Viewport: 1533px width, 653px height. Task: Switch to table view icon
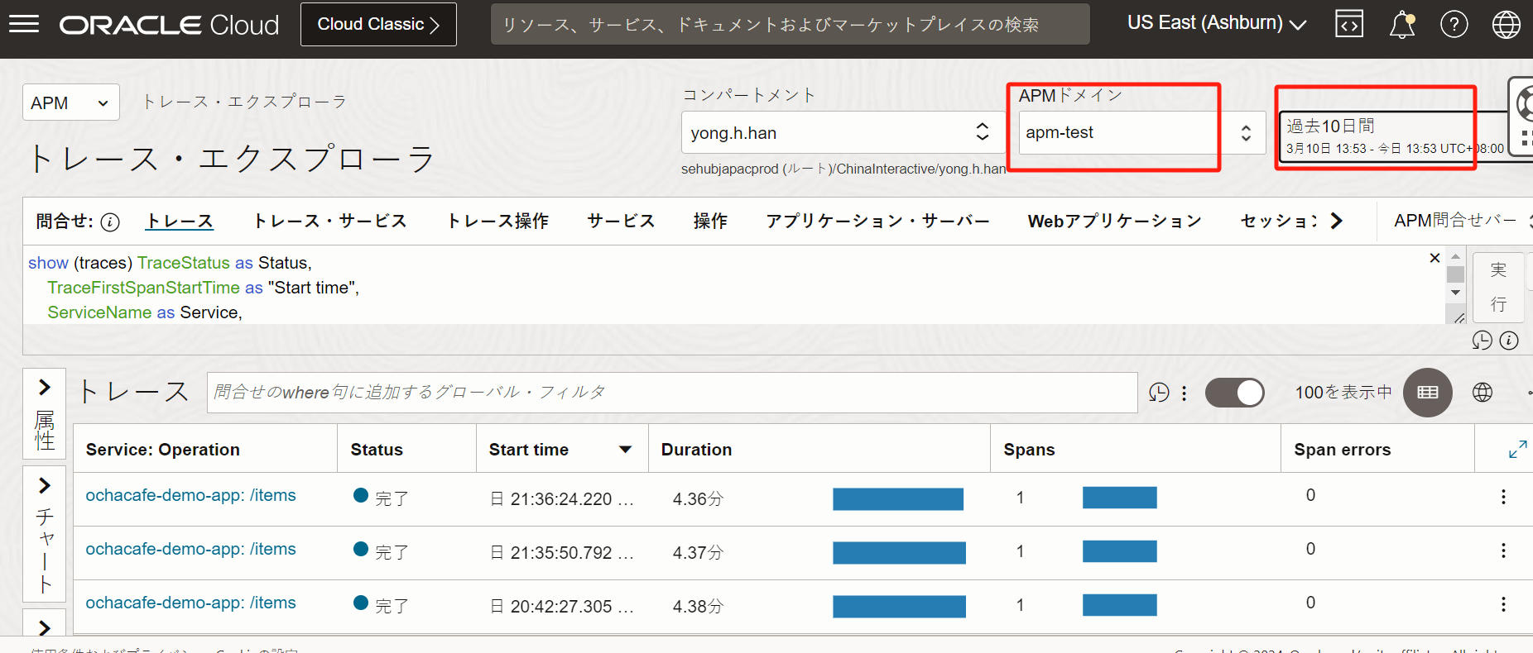(1427, 393)
